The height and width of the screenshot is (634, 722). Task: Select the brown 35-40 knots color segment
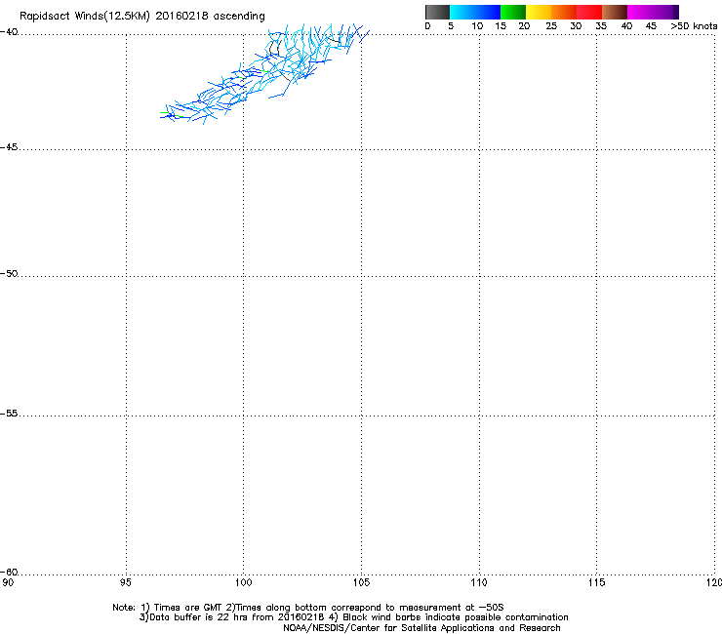pos(615,12)
